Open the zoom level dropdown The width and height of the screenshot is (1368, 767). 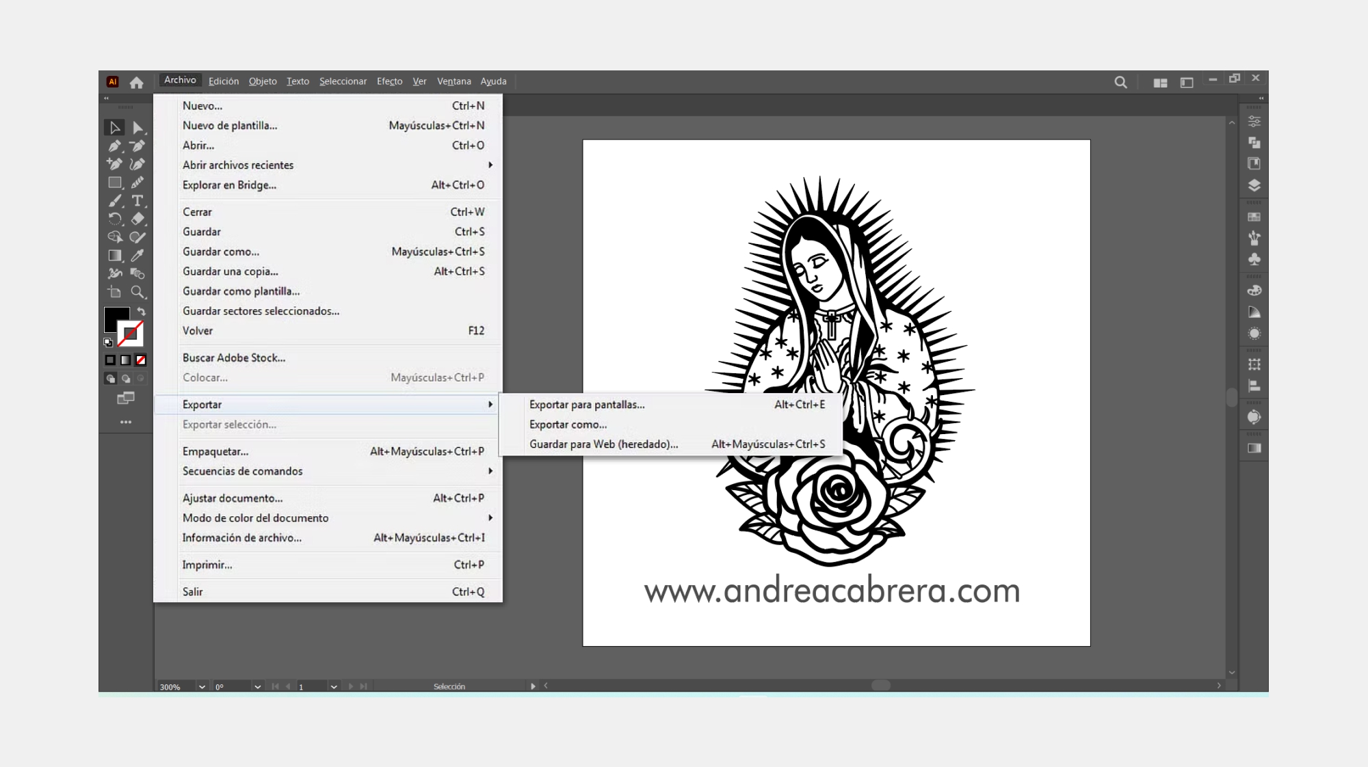pyautogui.click(x=202, y=687)
